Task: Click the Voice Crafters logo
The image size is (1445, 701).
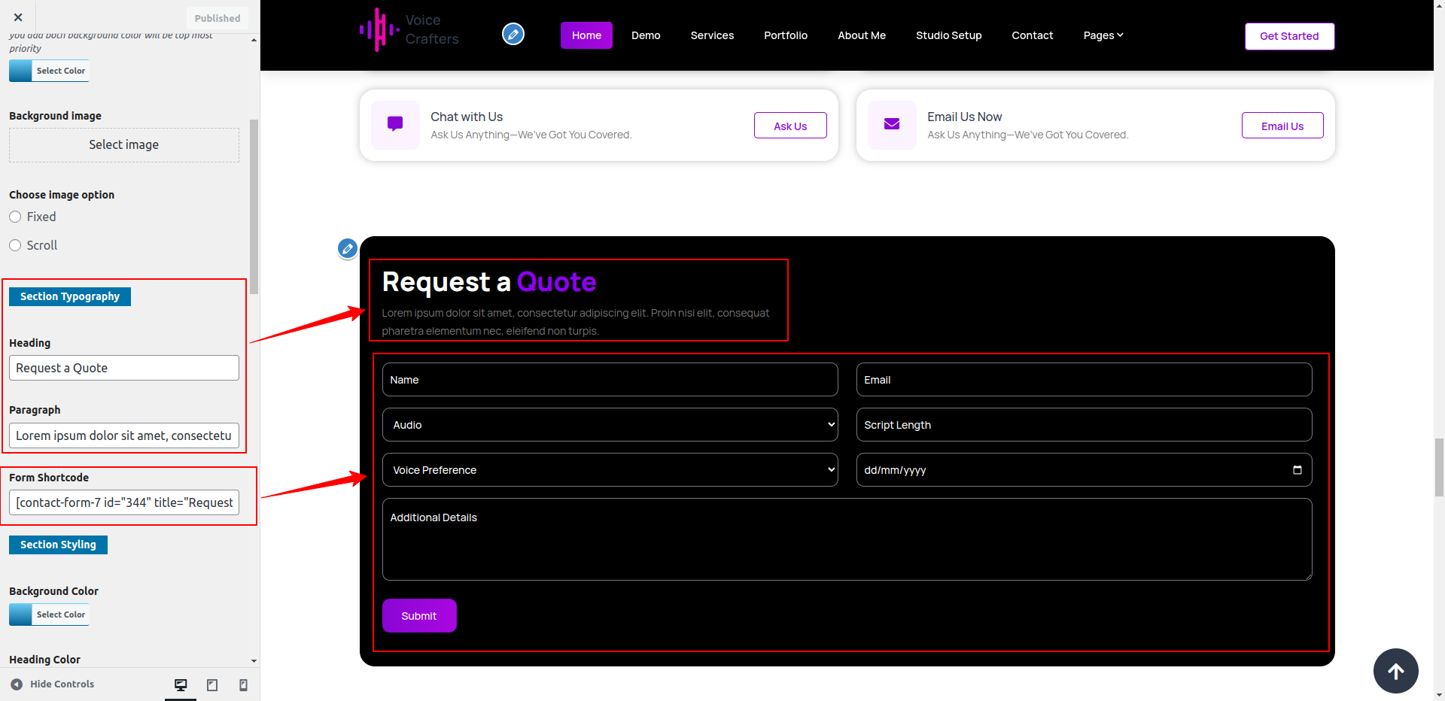Action: 409,30
